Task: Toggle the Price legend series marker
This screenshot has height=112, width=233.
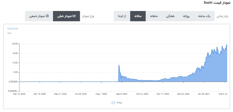Action: (x=113, y=103)
